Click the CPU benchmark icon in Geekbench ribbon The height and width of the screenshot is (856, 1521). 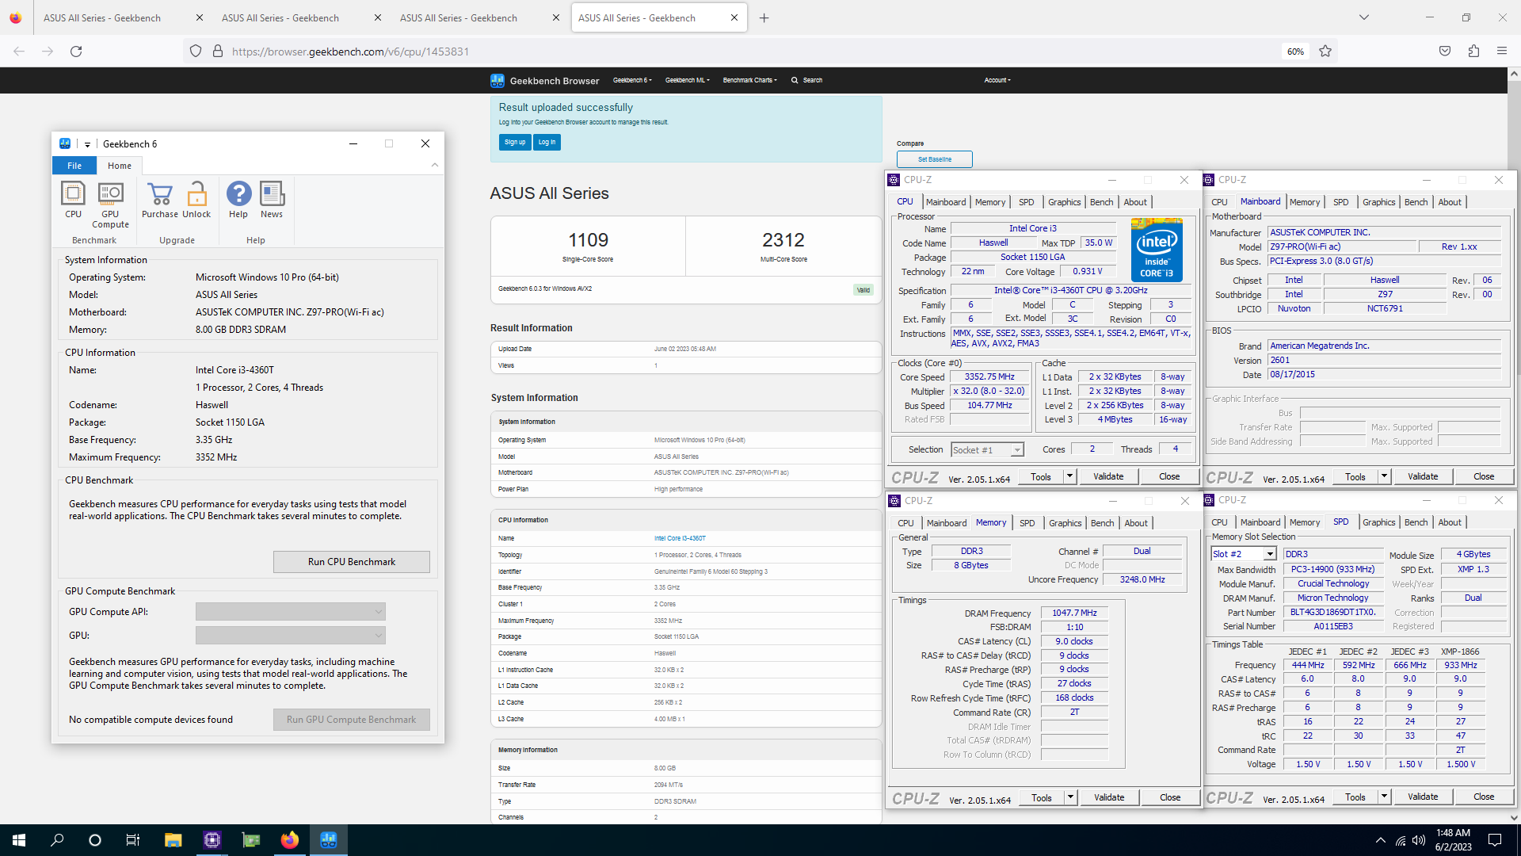pos(73,200)
